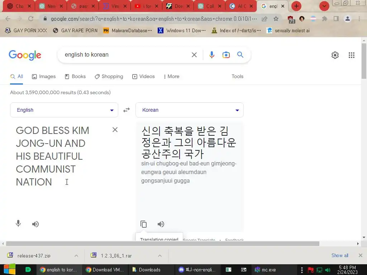Open a new tab with plus button

click(296, 6)
